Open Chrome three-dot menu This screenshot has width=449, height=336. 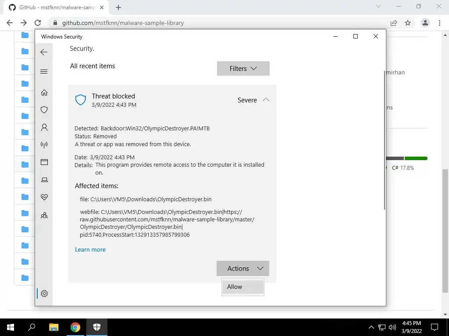[x=439, y=23]
